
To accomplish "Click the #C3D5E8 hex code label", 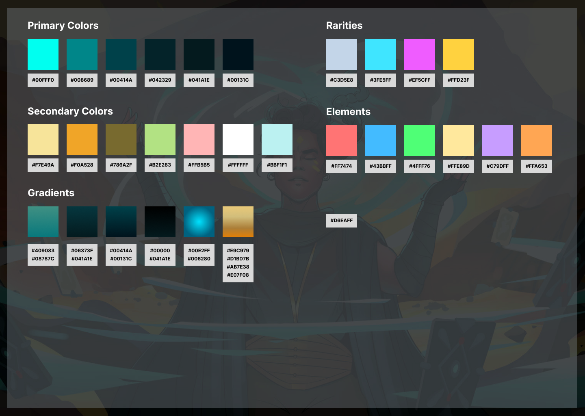I will (x=342, y=80).
